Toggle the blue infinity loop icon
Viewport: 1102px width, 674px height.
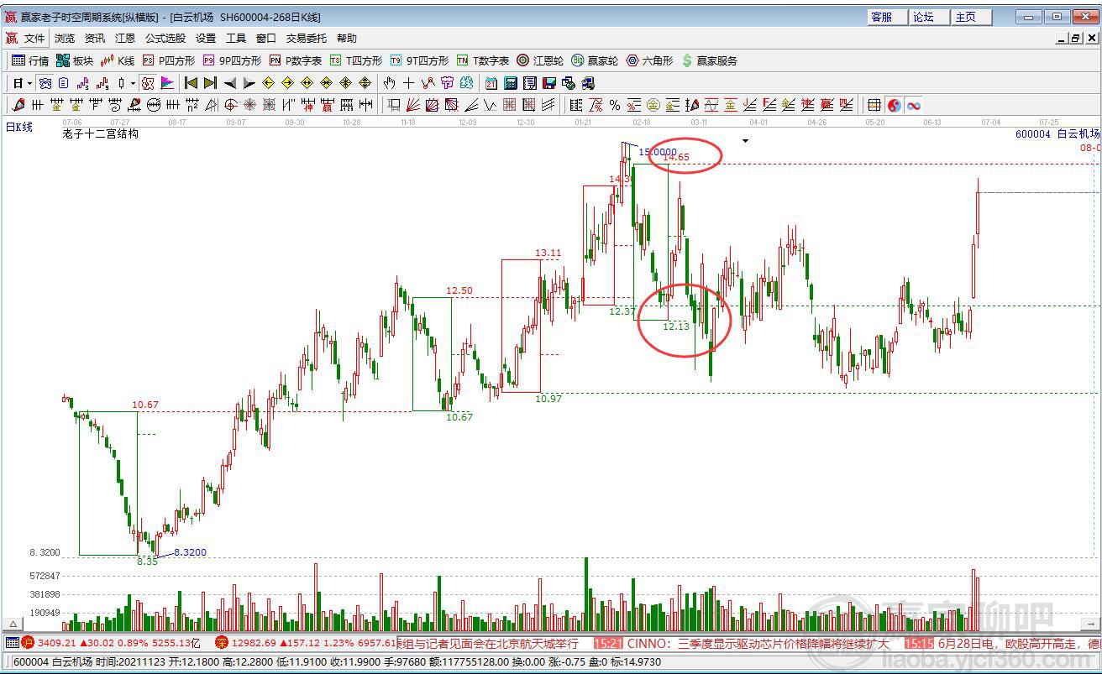coord(913,105)
